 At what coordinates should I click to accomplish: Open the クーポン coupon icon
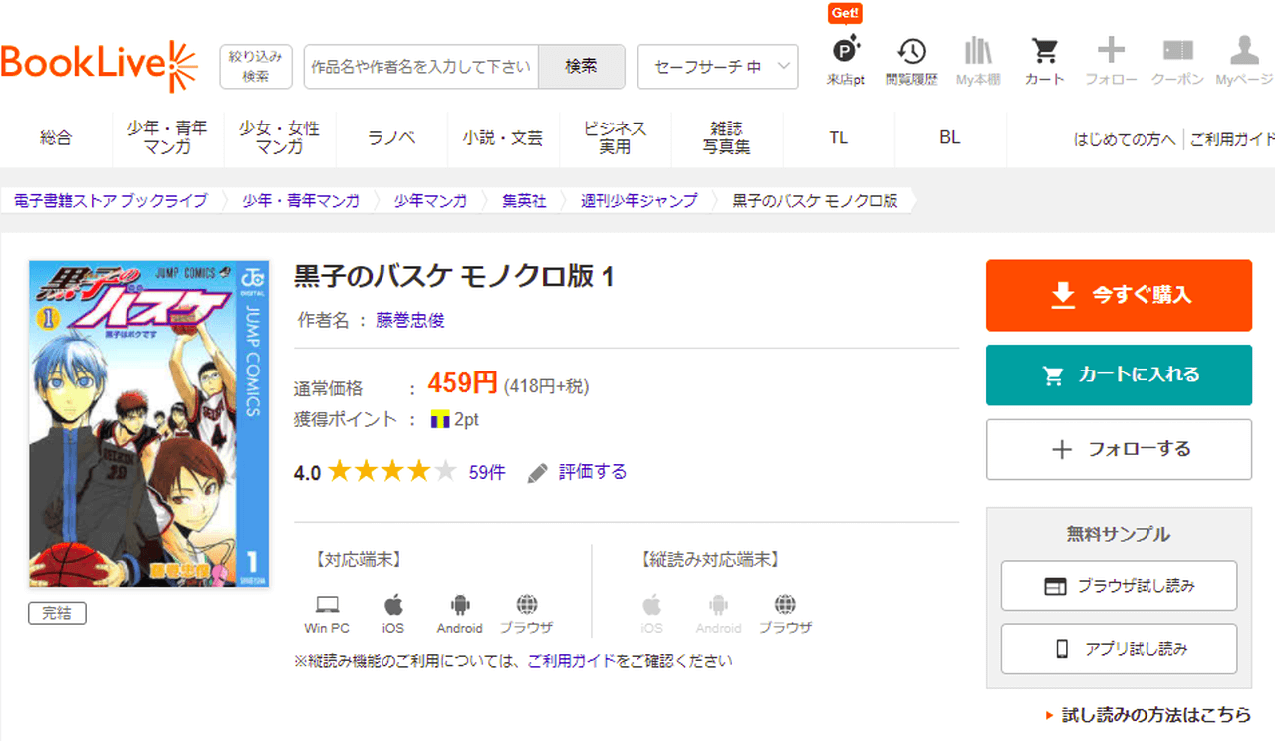(x=1177, y=59)
